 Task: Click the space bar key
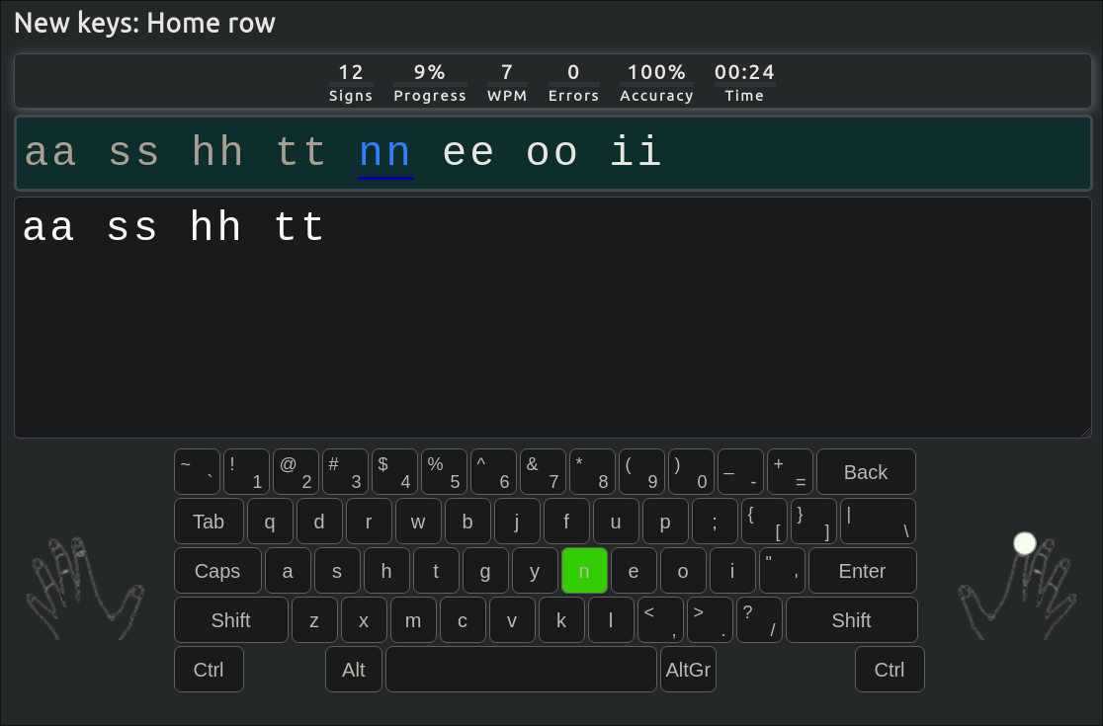pyautogui.click(x=521, y=670)
